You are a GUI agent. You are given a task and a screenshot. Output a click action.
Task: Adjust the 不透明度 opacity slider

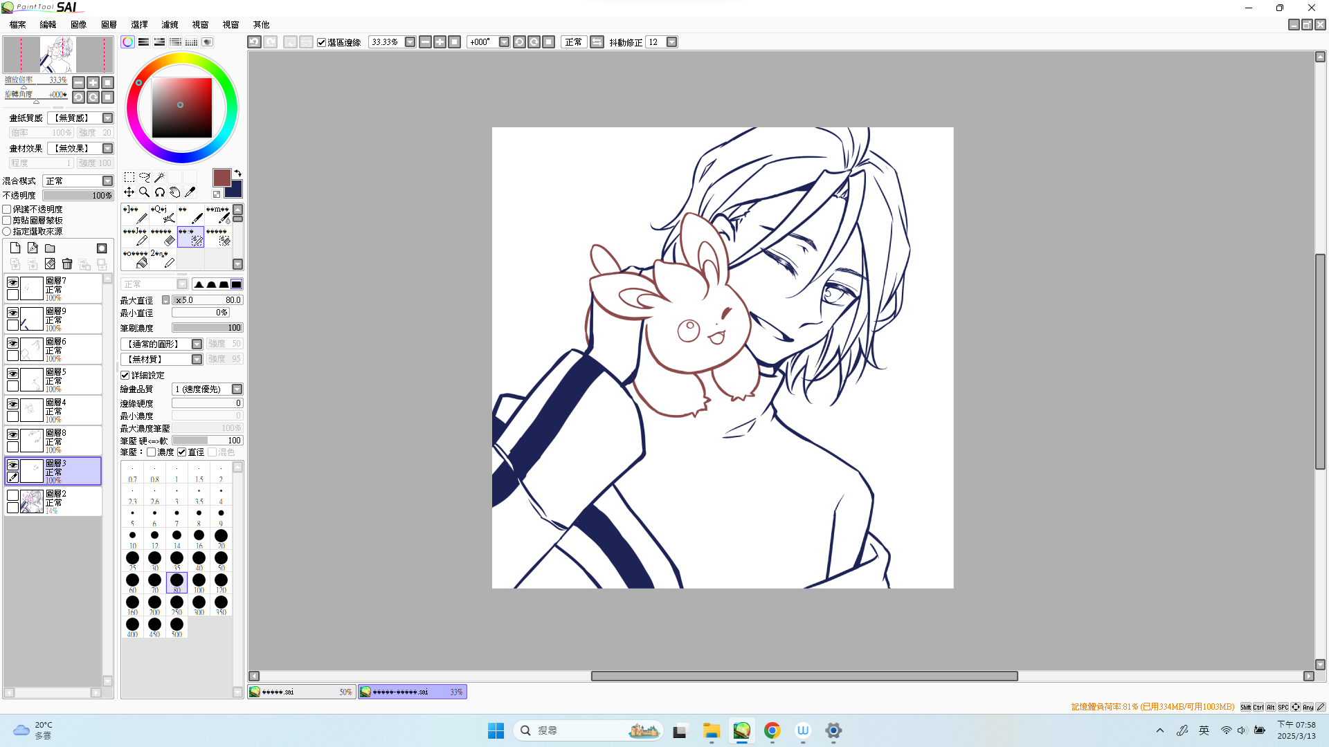click(78, 196)
